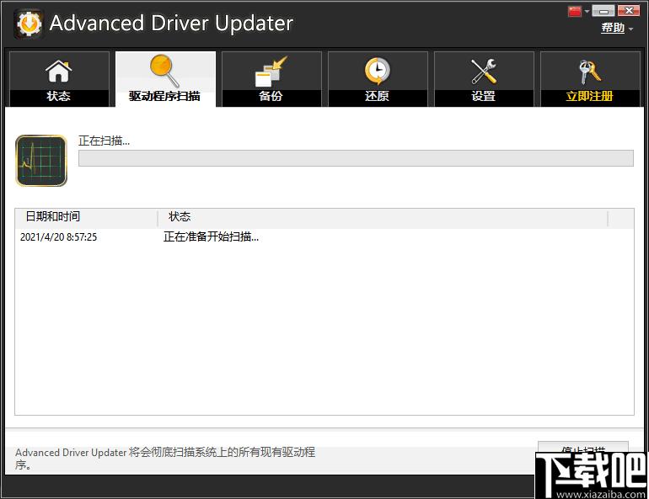Click the 正在扫描... label

tap(104, 141)
